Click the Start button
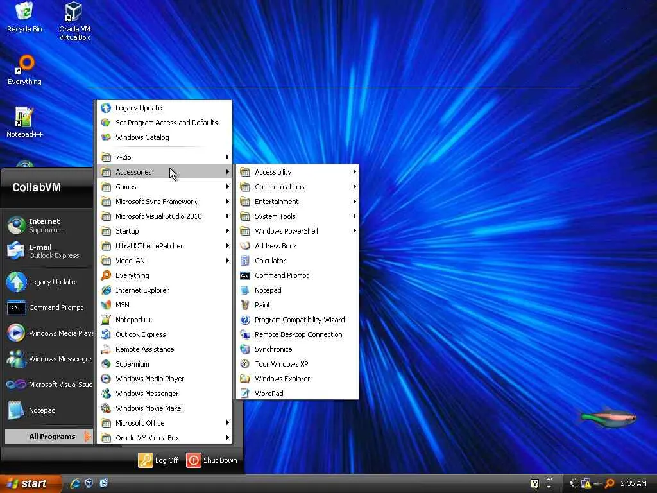The width and height of the screenshot is (657, 493). click(x=30, y=483)
